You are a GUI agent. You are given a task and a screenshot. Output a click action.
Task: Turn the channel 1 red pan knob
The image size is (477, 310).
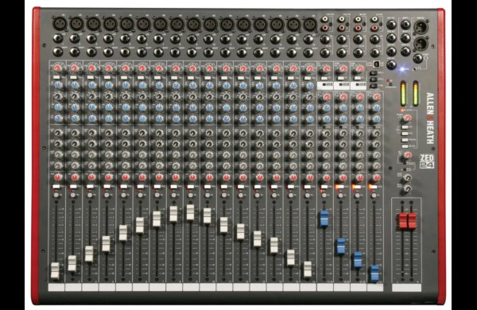[x=58, y=177]
